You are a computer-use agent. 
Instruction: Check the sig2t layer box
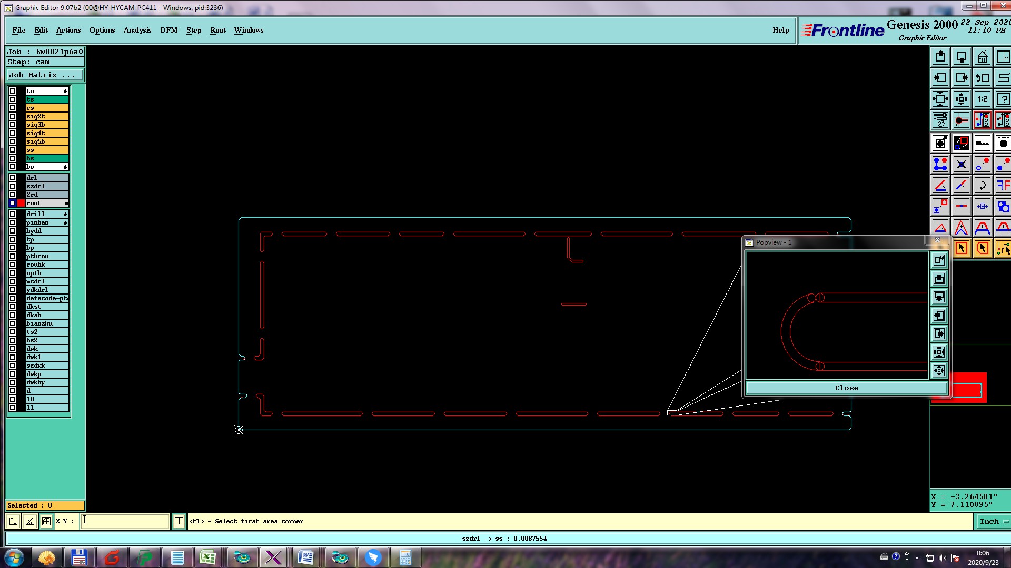(13, 116)
